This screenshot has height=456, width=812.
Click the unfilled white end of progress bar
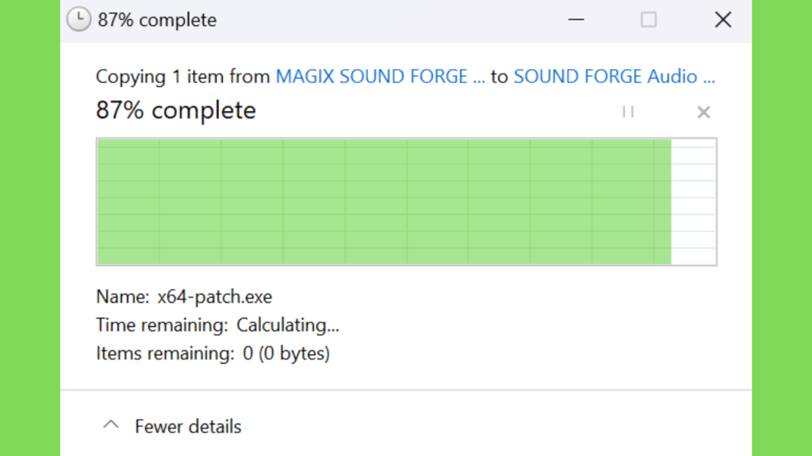[x=694, y=202]
